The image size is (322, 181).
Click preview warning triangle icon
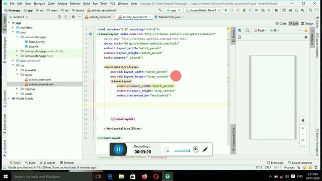click(306, 30)
